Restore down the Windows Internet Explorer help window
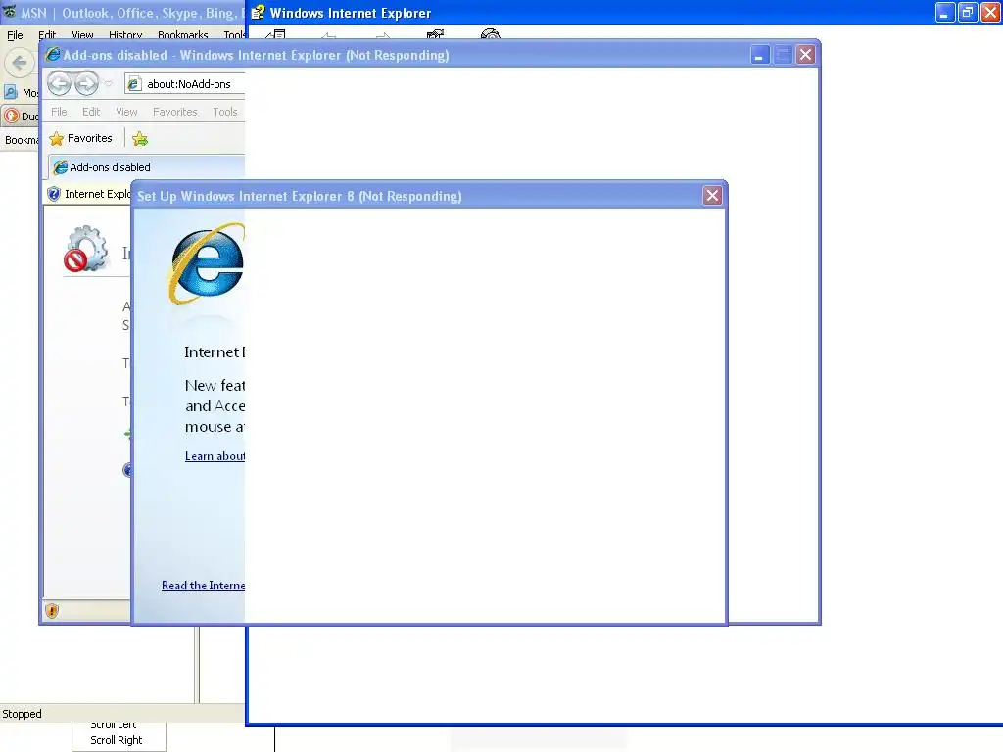 click(x=967, y=12)
